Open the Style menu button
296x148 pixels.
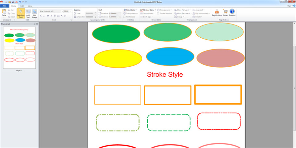[290, 6]
